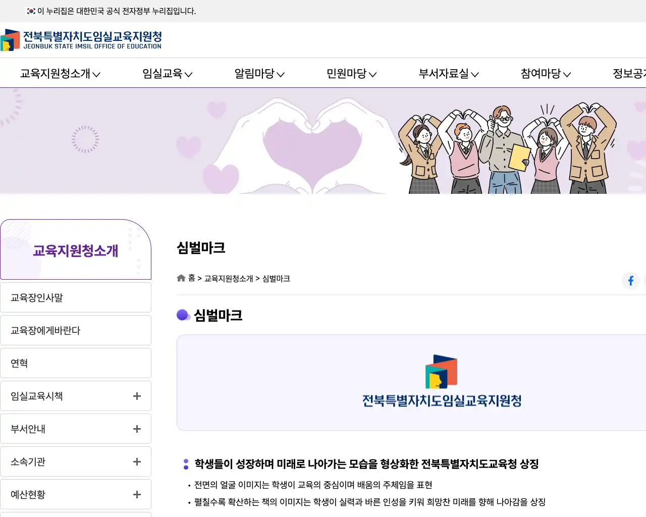Expand the 예산현황 section
The image size is (646, 517).
(x=136, y=494)
